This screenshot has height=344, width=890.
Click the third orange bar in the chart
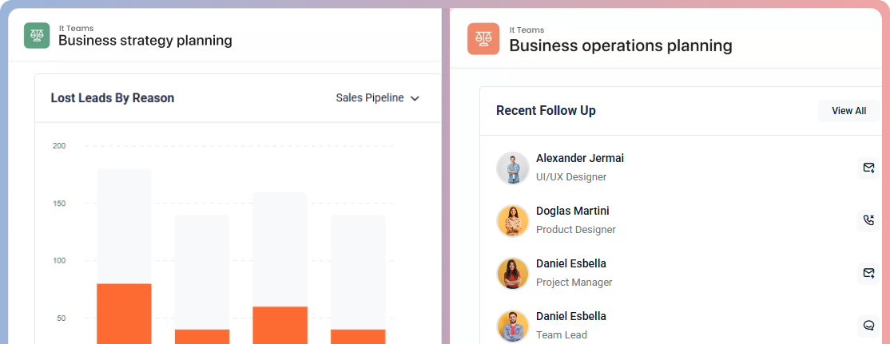(280, 324)
